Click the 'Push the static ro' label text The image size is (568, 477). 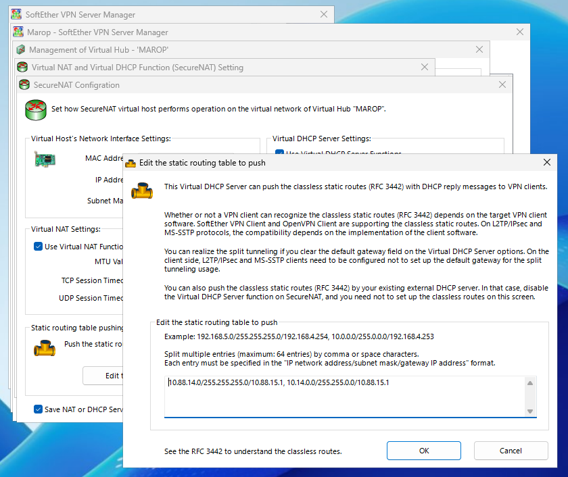coord(93,344)
